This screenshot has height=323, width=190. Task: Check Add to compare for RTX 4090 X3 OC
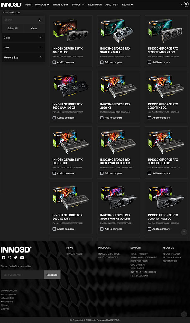[54, 62]
